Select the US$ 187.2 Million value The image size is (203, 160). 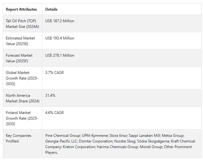pyautogui.click(x=60, y=21)
